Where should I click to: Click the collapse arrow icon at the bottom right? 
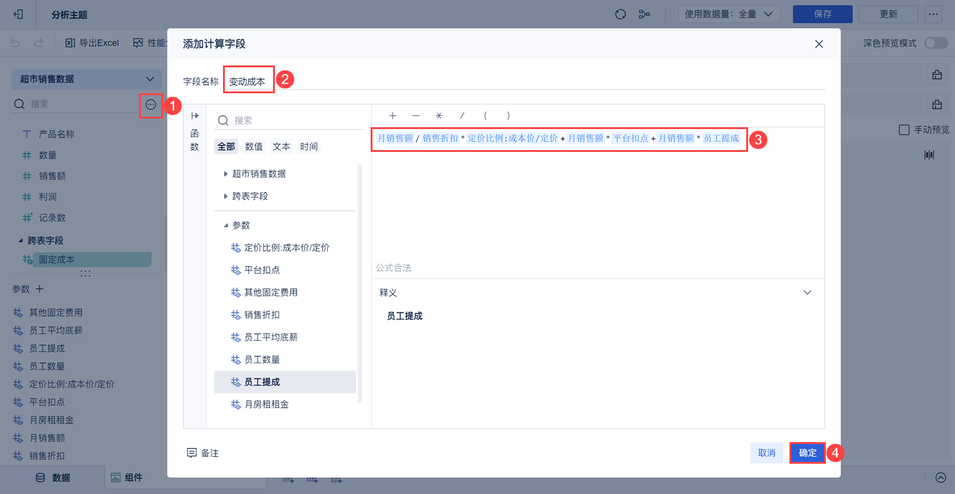click(940, 477)
